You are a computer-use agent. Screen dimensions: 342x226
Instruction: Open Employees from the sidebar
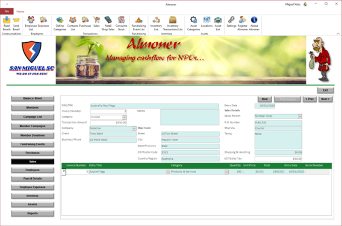coord(32,170)
